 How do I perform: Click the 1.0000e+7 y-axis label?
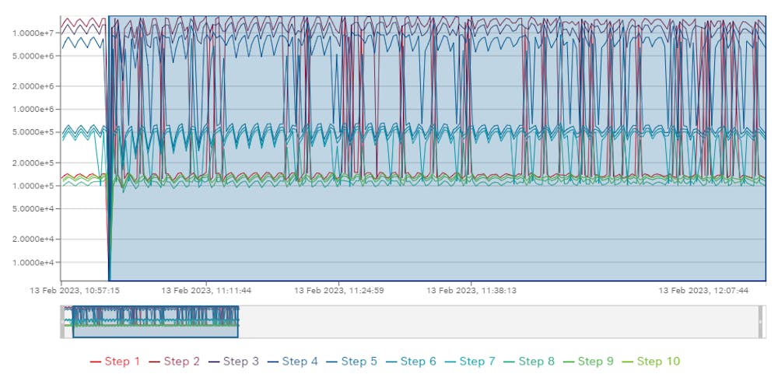(33, 33)
